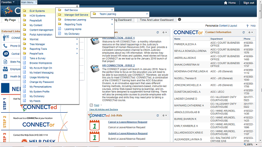Click the Sign out link
This screenshot has width=262, height=147.
(x=248, y=3)
